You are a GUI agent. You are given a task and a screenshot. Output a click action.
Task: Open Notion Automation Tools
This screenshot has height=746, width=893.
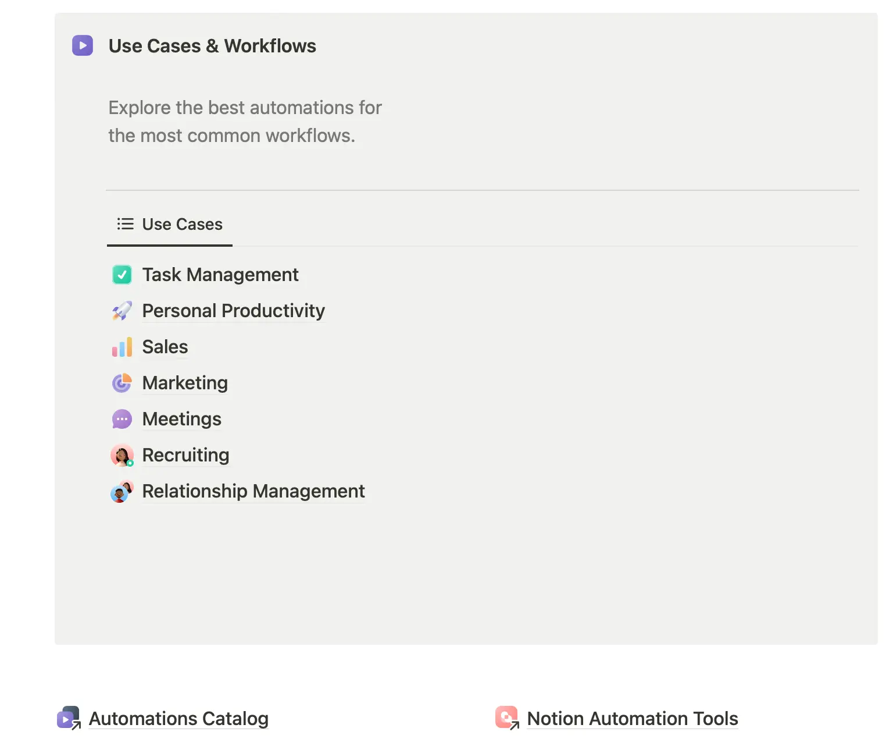pyautogui.click(x=631, y=718)
